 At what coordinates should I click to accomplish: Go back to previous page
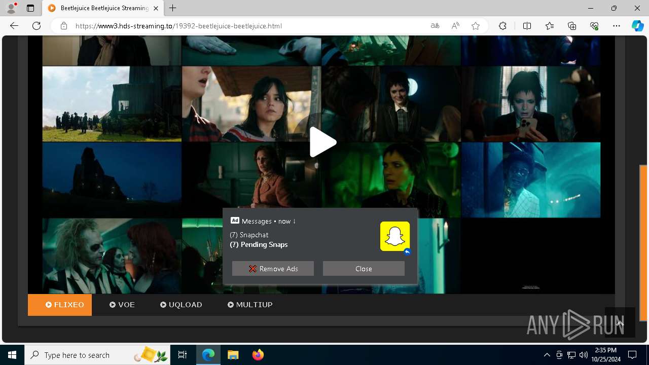[x=14, y=26]
